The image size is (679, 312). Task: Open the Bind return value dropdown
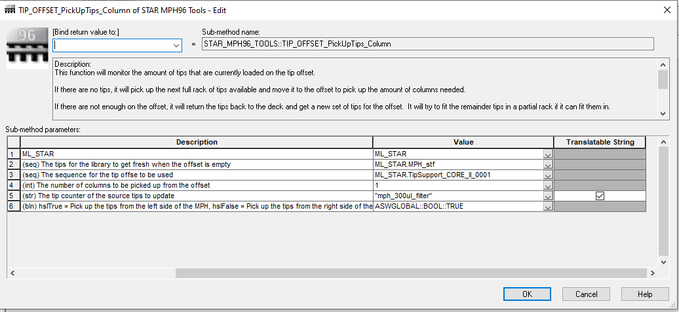point(176,45)
